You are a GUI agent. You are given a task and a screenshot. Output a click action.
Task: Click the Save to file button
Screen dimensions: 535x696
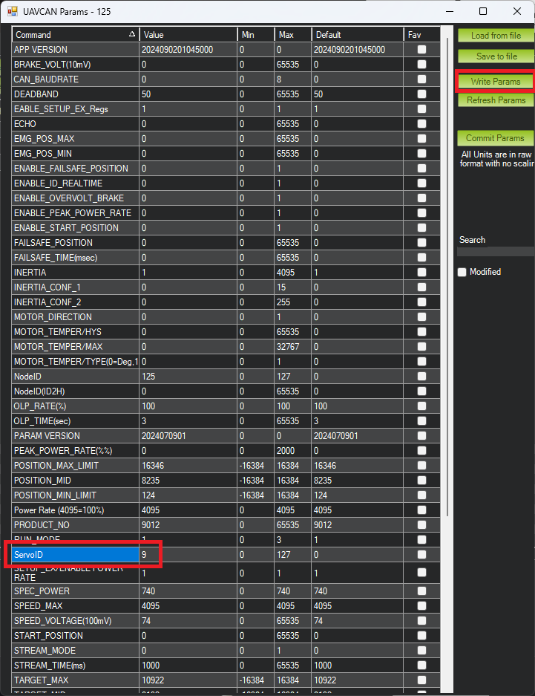pos(496,56)
